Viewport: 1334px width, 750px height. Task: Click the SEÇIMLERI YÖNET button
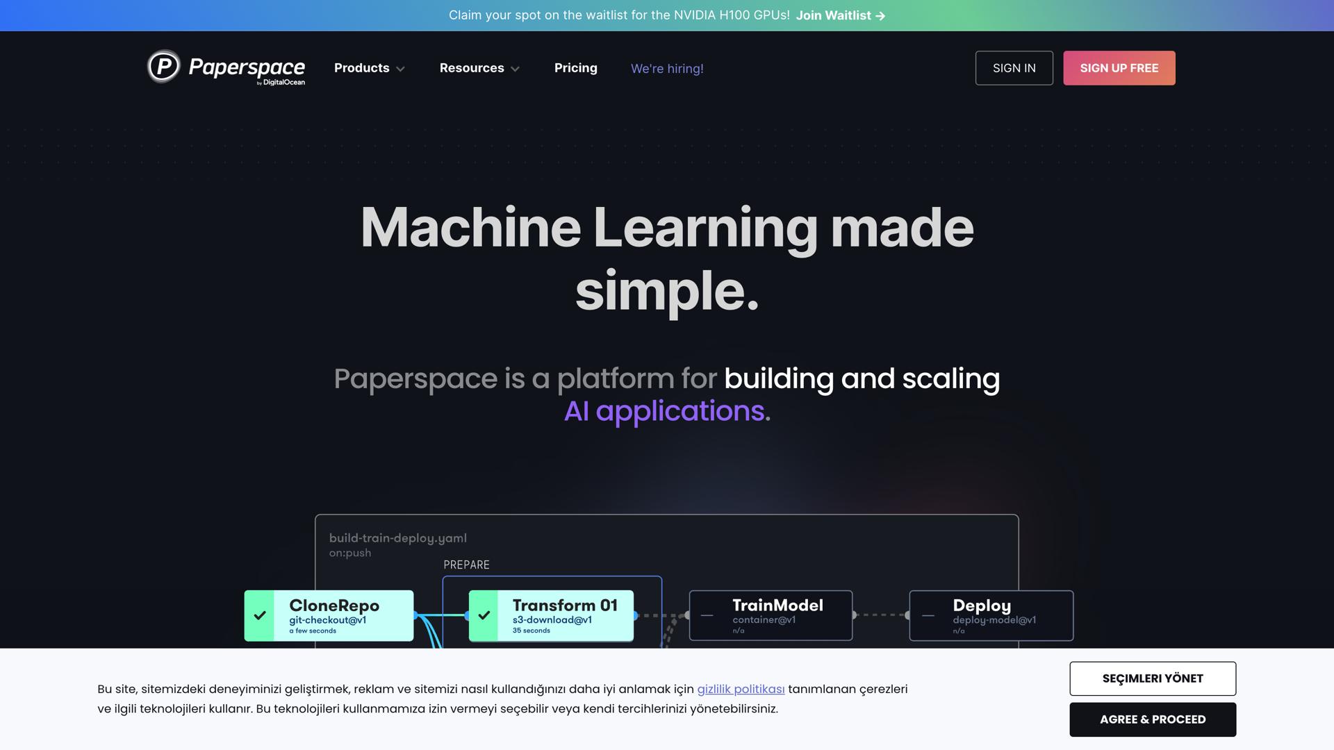[1152, 678]
